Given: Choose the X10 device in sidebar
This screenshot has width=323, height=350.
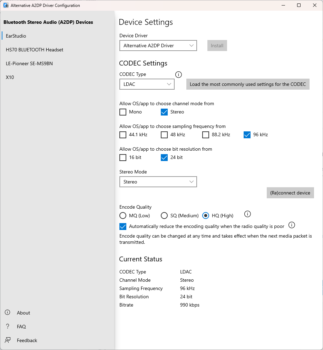Looking at the screenshot, I should click(x=10, y=77).
